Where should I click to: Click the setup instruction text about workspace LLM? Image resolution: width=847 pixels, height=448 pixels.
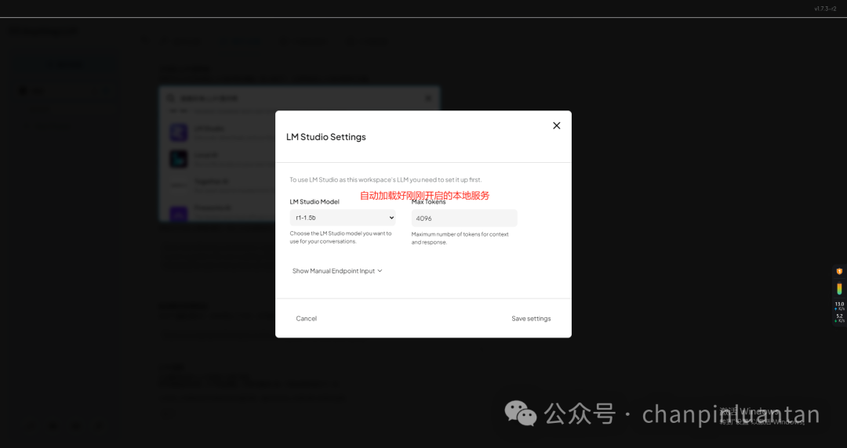pyautogui.click(x=385, y=179)
